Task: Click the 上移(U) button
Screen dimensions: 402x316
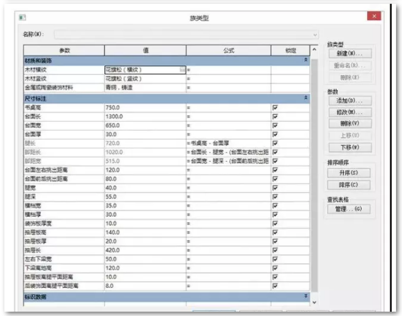Action: [350, 135]
